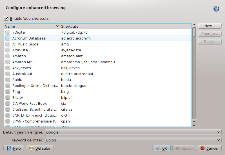This screenshot has width=225, height=155.
Task: Expand the Keyword delimiter combo box
Action: coord(133,140)
